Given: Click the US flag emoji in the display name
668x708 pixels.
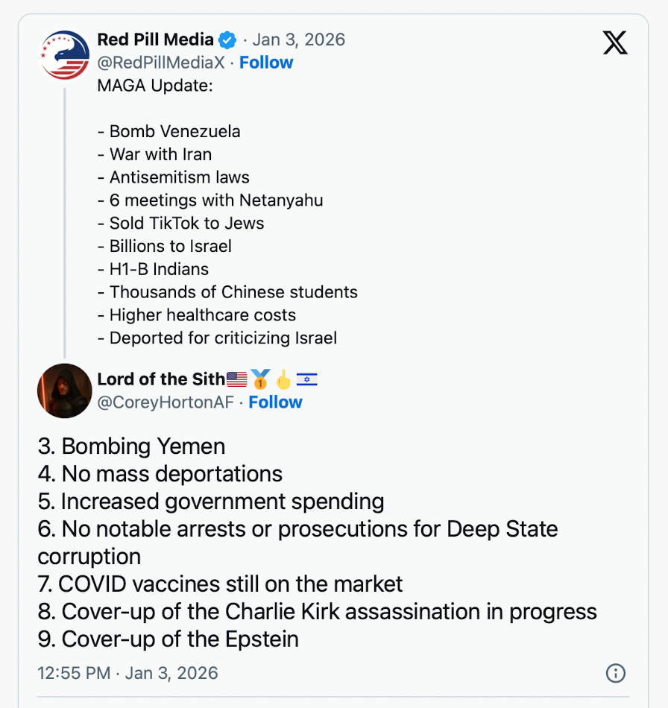Looking at the screenshot, I should tap(236, 379).
